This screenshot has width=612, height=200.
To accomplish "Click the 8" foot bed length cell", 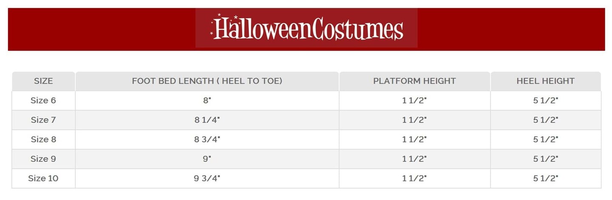I will (x=207, y=100).
